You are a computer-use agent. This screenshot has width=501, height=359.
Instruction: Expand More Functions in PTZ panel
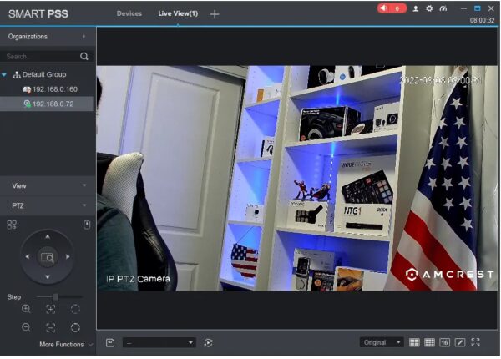coord(66,344)
